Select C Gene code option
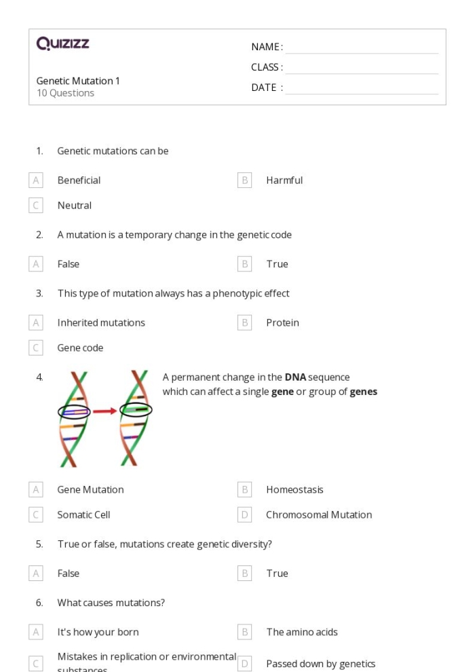Viewport: 475px width, 672px height. [36, 348]
